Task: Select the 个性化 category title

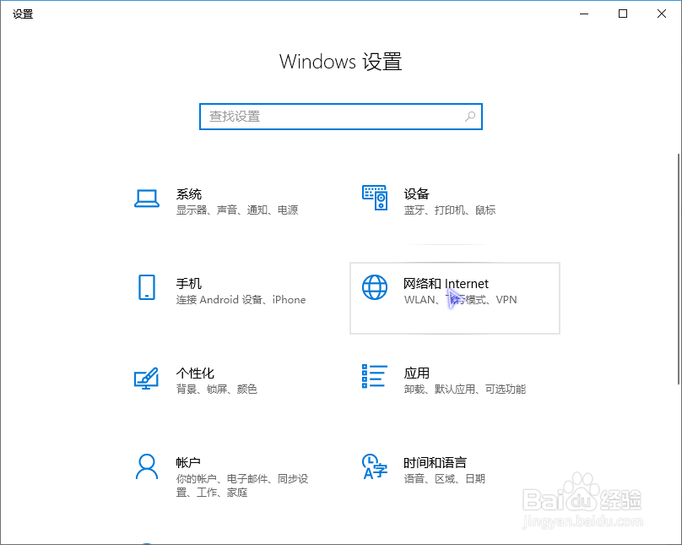Action: point(195,373)
